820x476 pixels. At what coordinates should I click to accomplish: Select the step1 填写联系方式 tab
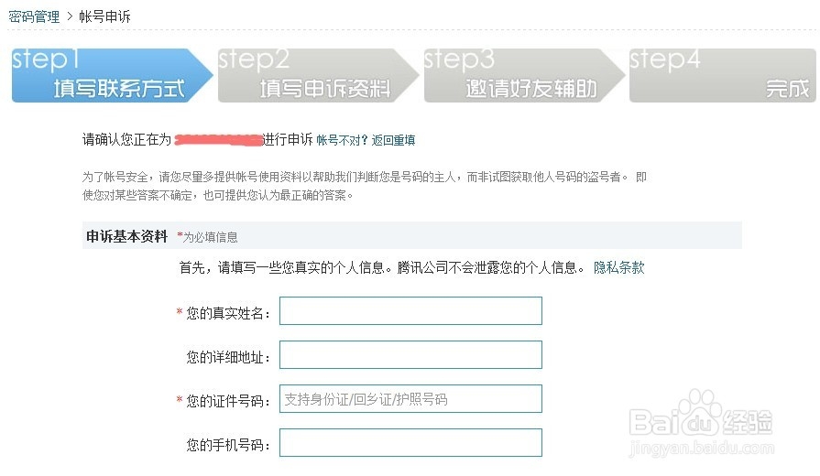[106, 75]
